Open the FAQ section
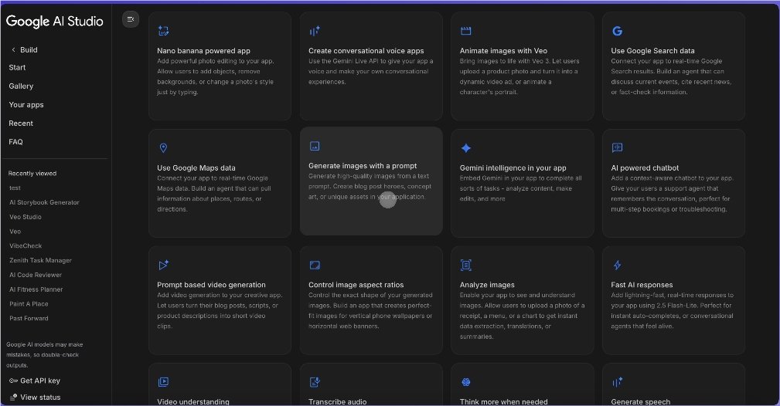The image size is (780, 406). click(x=16, y=141)
